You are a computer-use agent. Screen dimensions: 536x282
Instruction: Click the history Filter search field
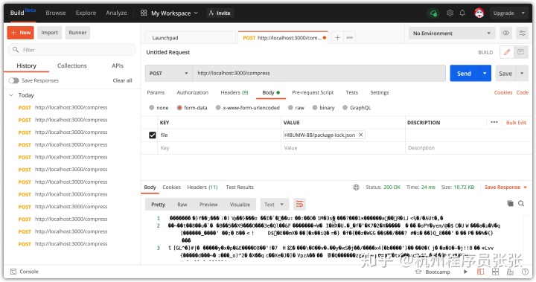tap(71, 50)
